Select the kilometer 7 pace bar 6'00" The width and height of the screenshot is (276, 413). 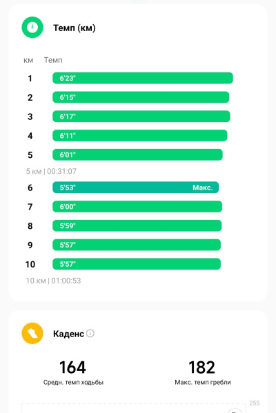click(137, 207)
